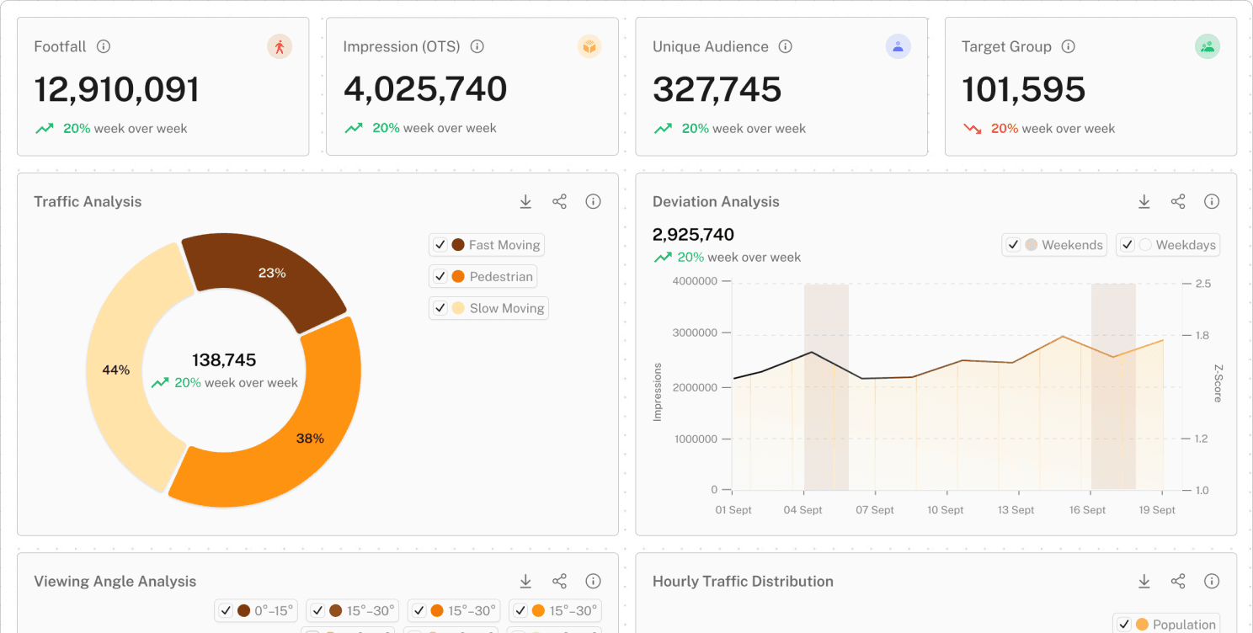
Task: Toggle the Pedestrian legend checkbox
Action: [440, 277]
